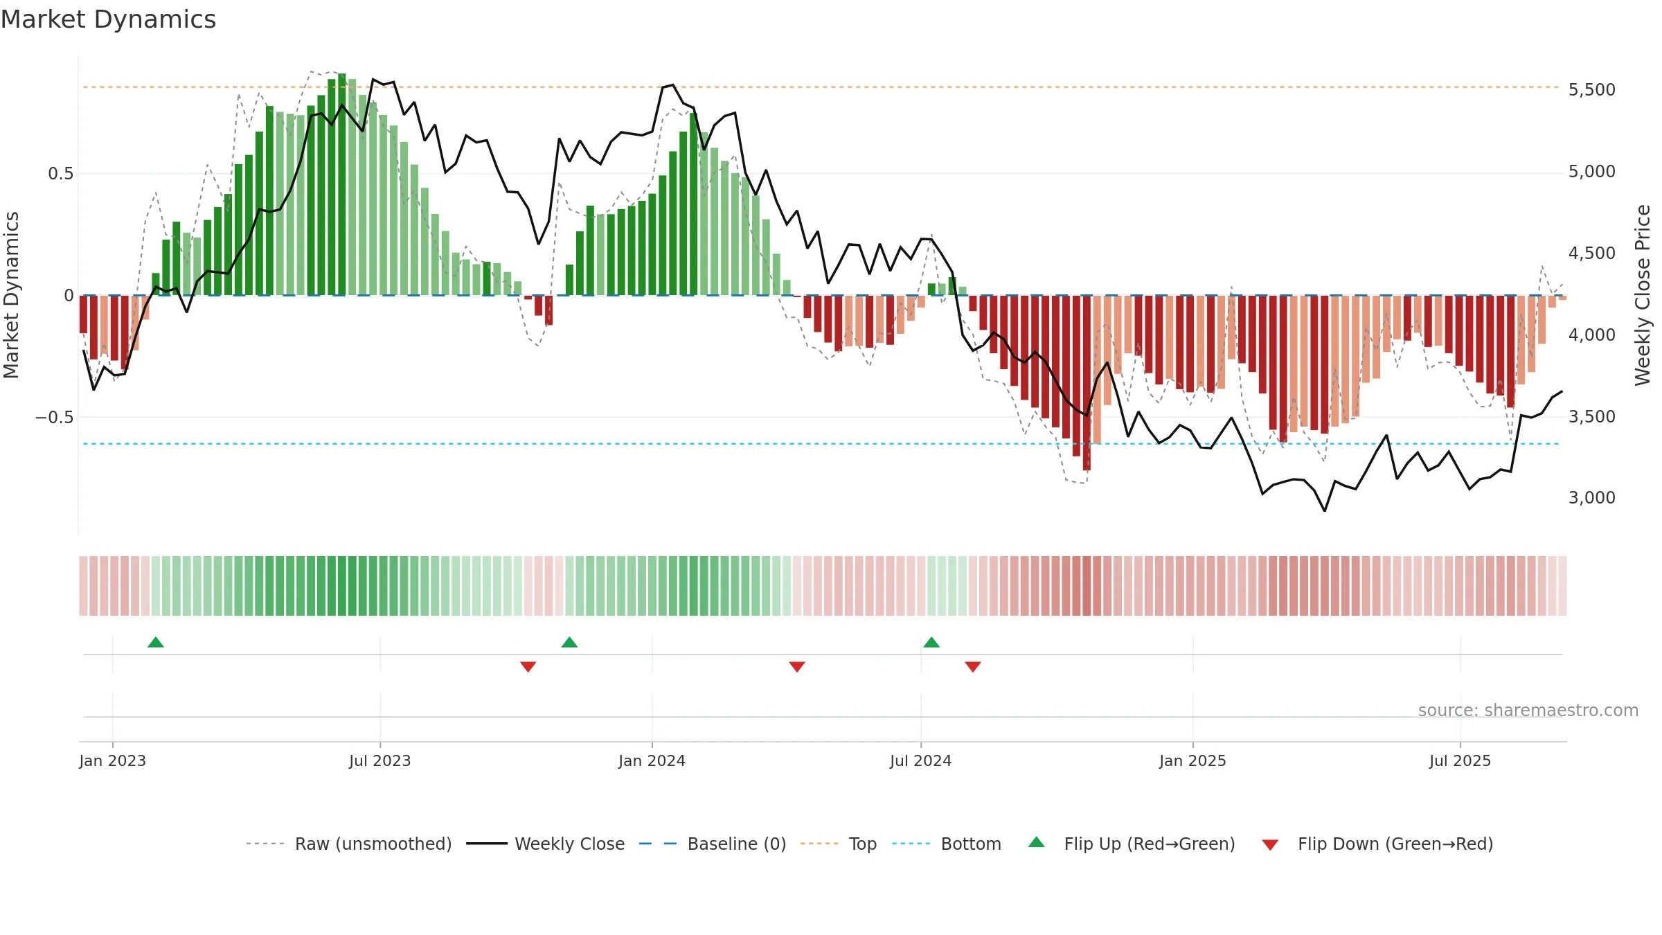Toggle the Top legend entry
The height and width of the screenshot is (935, 1662).
[838, 844]
